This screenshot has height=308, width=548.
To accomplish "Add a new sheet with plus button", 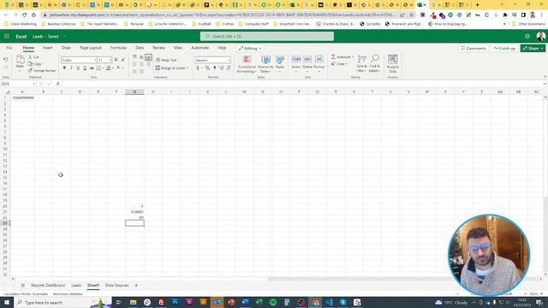I will pos(136,285).
